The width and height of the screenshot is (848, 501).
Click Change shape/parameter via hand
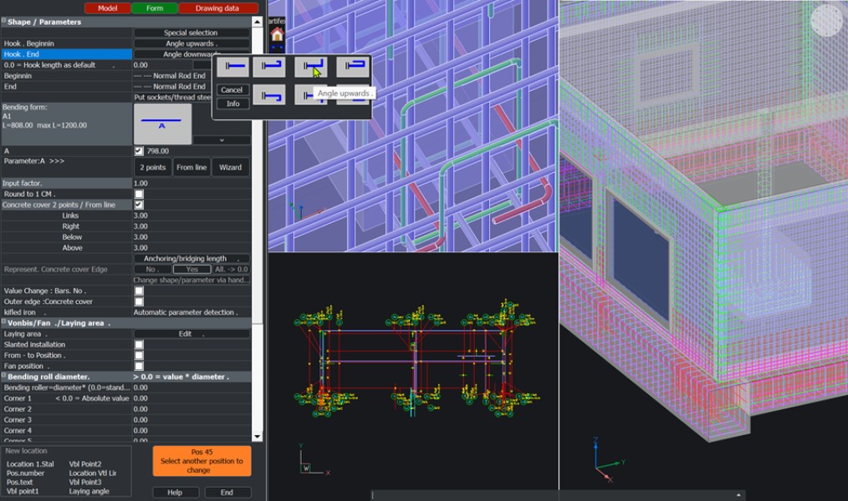pyautogui.click(x=192, y=280)
